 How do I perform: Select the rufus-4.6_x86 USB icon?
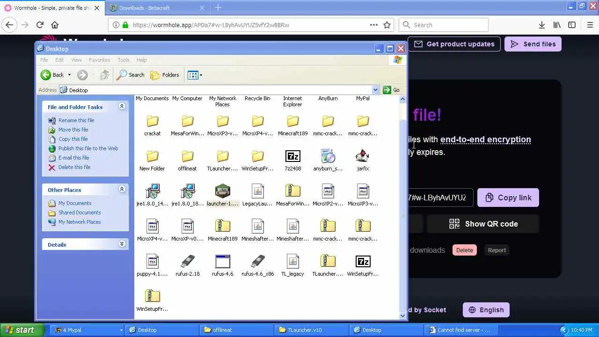coord(257,262)
